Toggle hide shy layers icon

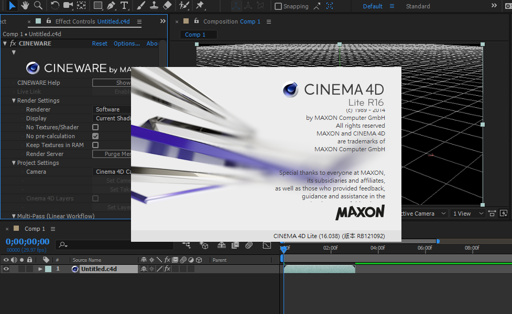pyautogui.click(x=221, y=245)
